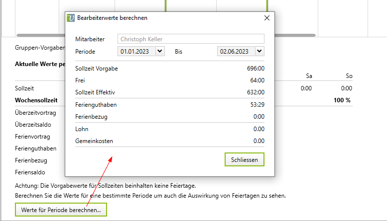The width and height of the screenshot is (387, 221).
Task: Click the Gemeinkosten row label in dialog
Action: pyautogui.click(x=94, y=141)
